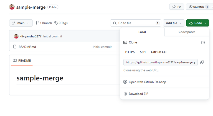Click divyanshu0277 avatar in the commit row
This screenshot has height=116, width=213.
(16, 36)
